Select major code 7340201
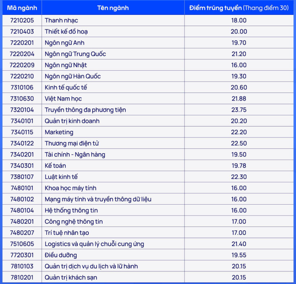 click(x=22, y=154)
